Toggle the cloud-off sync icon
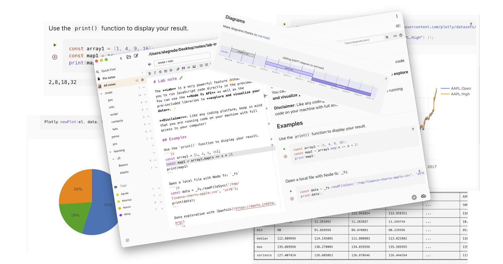This screenshot has height=264, width=503. tap(423, 196)
